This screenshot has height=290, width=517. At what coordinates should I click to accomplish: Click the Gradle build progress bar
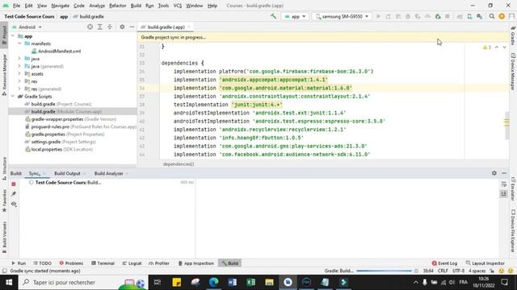pos(385,271)
